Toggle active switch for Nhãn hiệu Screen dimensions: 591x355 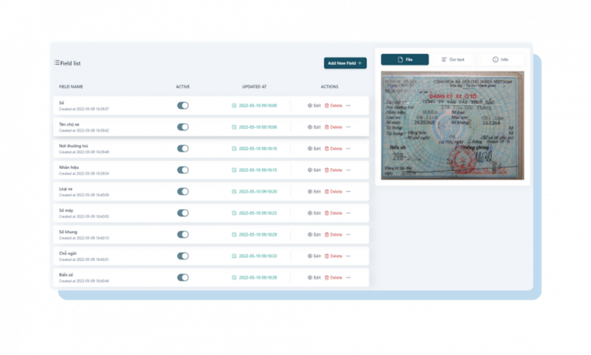point(183,170)
